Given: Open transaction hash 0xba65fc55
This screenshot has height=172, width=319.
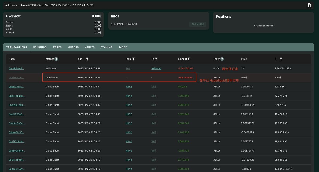Looking at the screenshot, I should pos(16,132).
